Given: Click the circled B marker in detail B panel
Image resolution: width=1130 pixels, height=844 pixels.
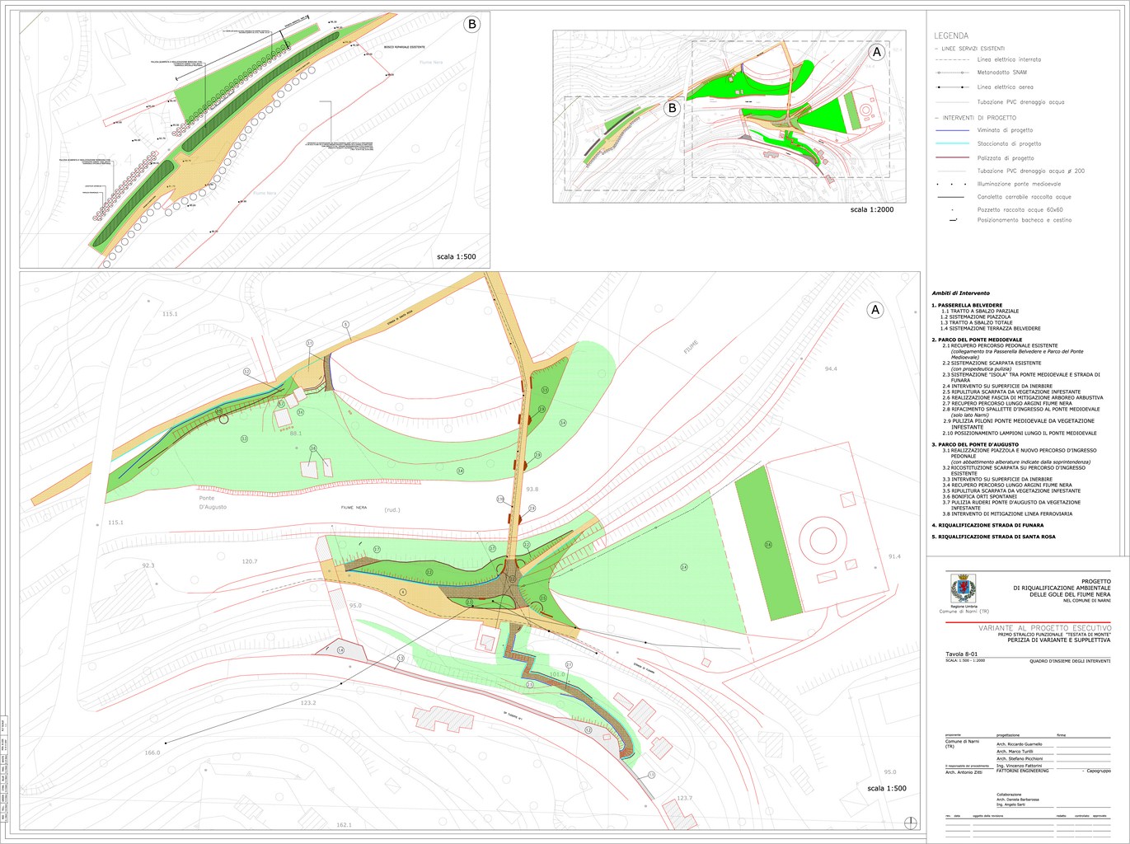Looking at the screenshot, I should (471, 24).
